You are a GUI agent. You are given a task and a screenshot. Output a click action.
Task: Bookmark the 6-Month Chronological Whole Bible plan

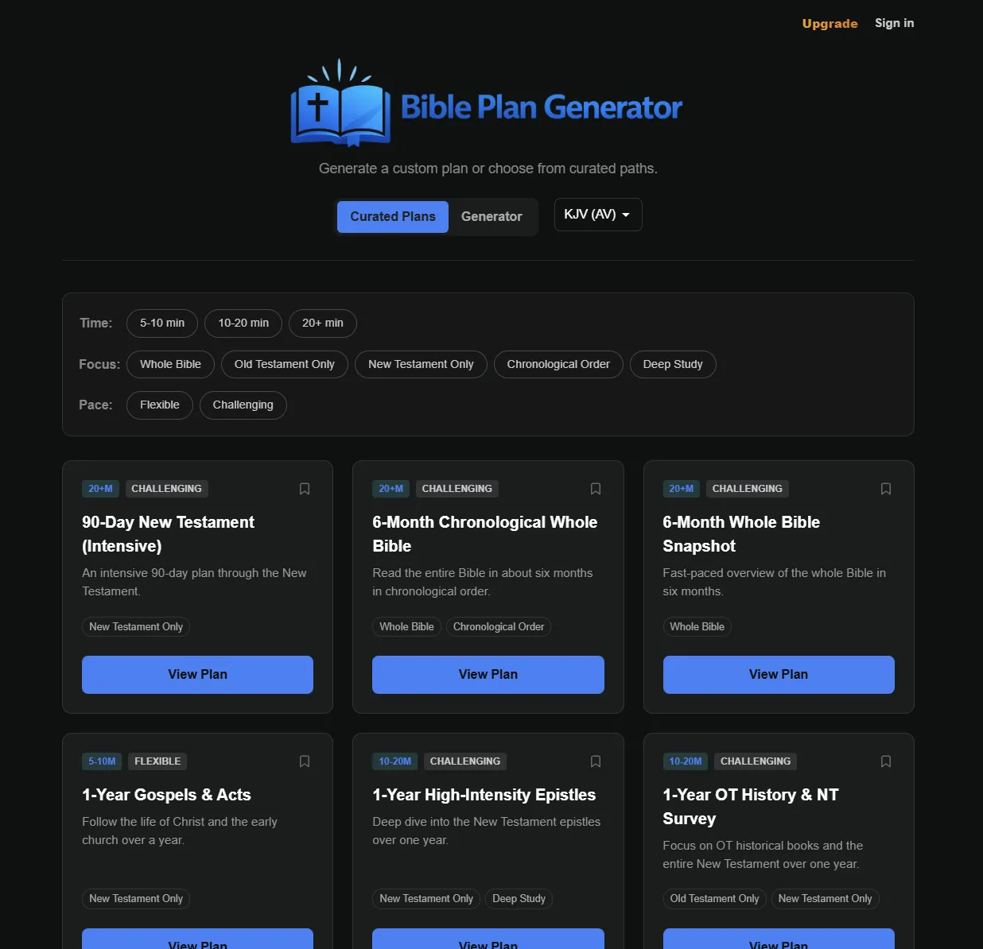point(595,489)
